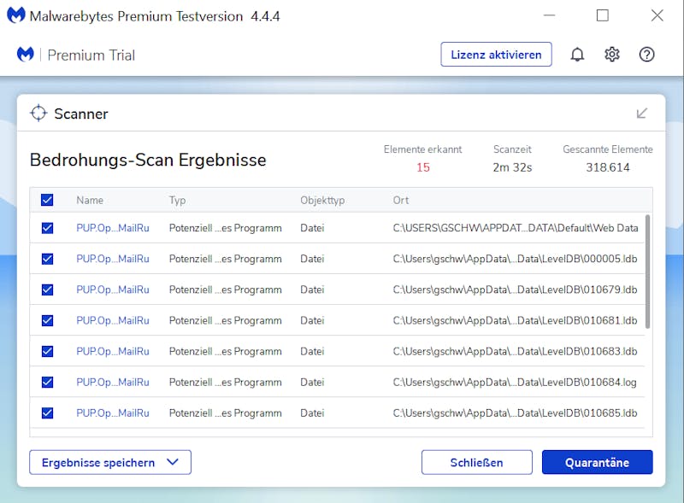The width and height of the screenshot is (684, 503).
Task: Click the Scanzeit label
Action: click(512, 149)
